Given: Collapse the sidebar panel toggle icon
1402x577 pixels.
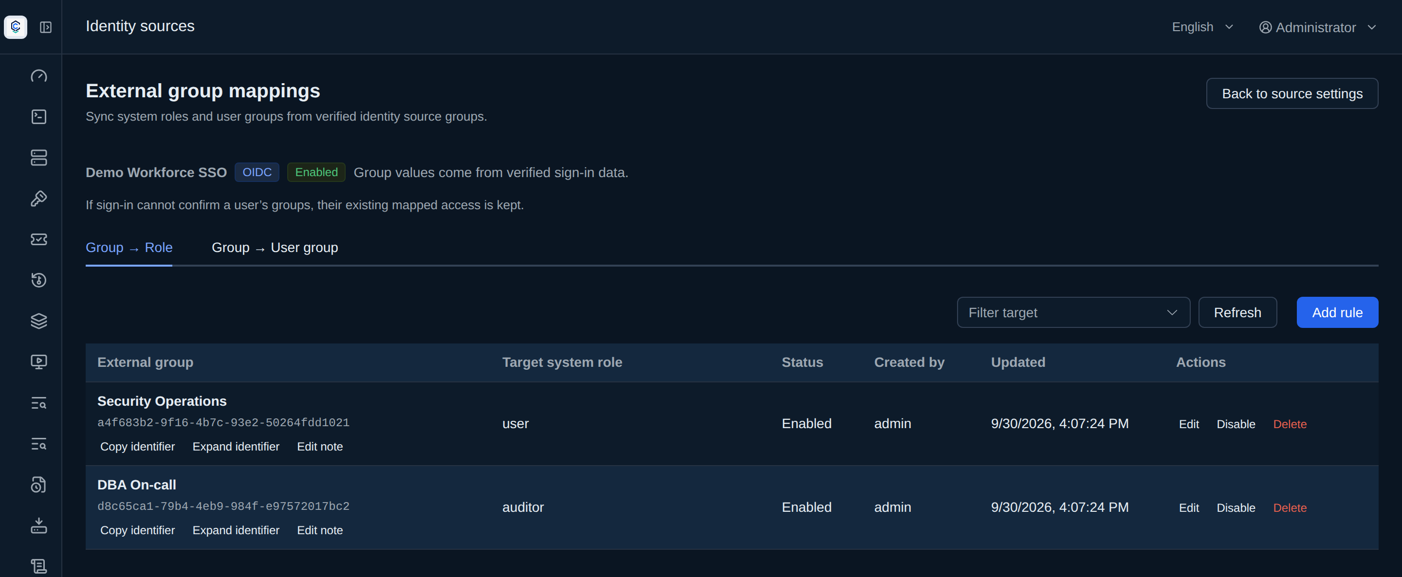Looking at the screenshot, I should click(46, 27).
